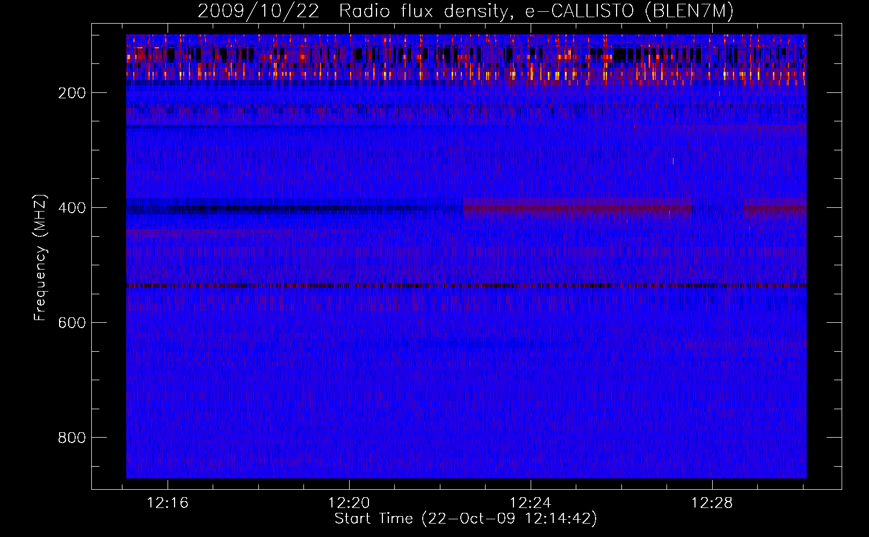869x537 pixels.
Task: Click the 12:28 time tick label
Action: coord(712,503)
